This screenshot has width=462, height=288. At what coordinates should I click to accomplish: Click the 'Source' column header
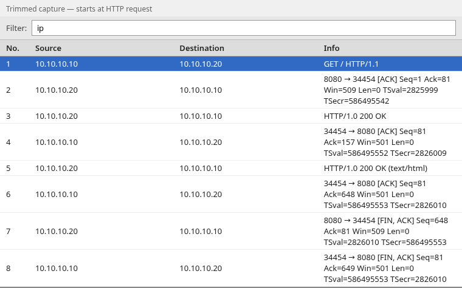48,48
